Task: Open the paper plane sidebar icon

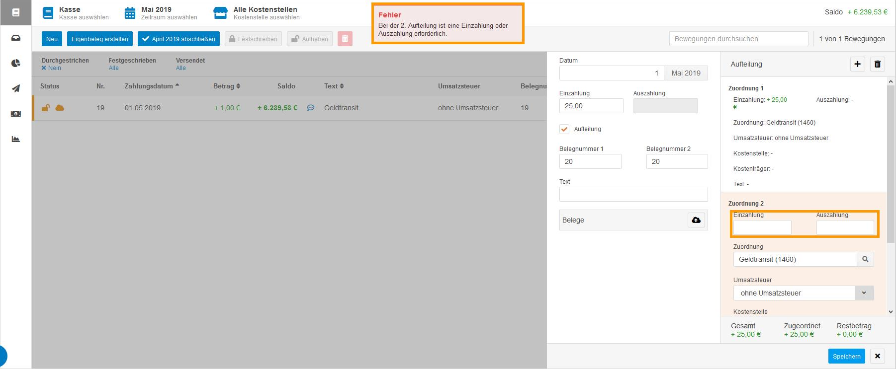Action: [16, 88]
